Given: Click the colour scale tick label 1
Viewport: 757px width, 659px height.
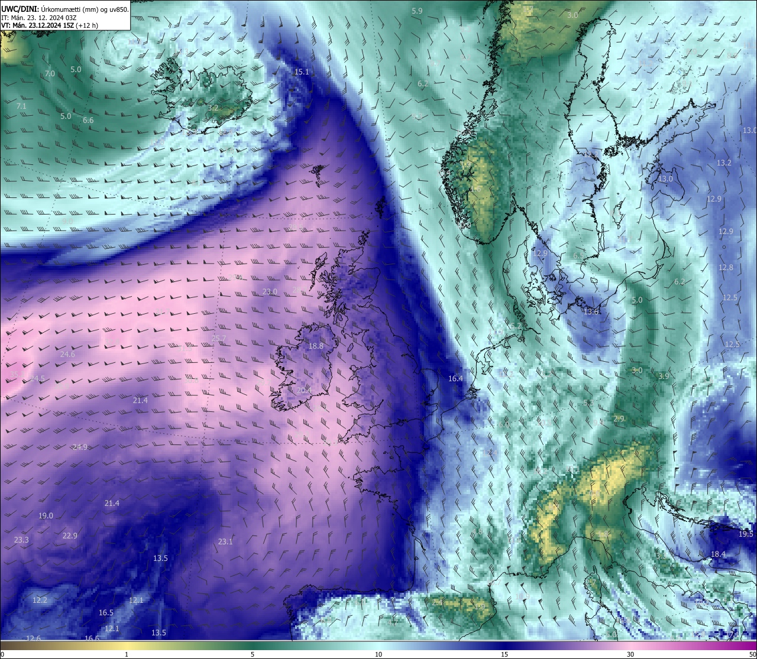Looking at the screenshot, I should pyautogui.click(x=127, y=654).
